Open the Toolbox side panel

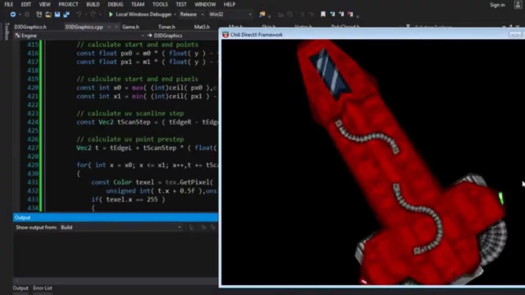pos(7,32)
